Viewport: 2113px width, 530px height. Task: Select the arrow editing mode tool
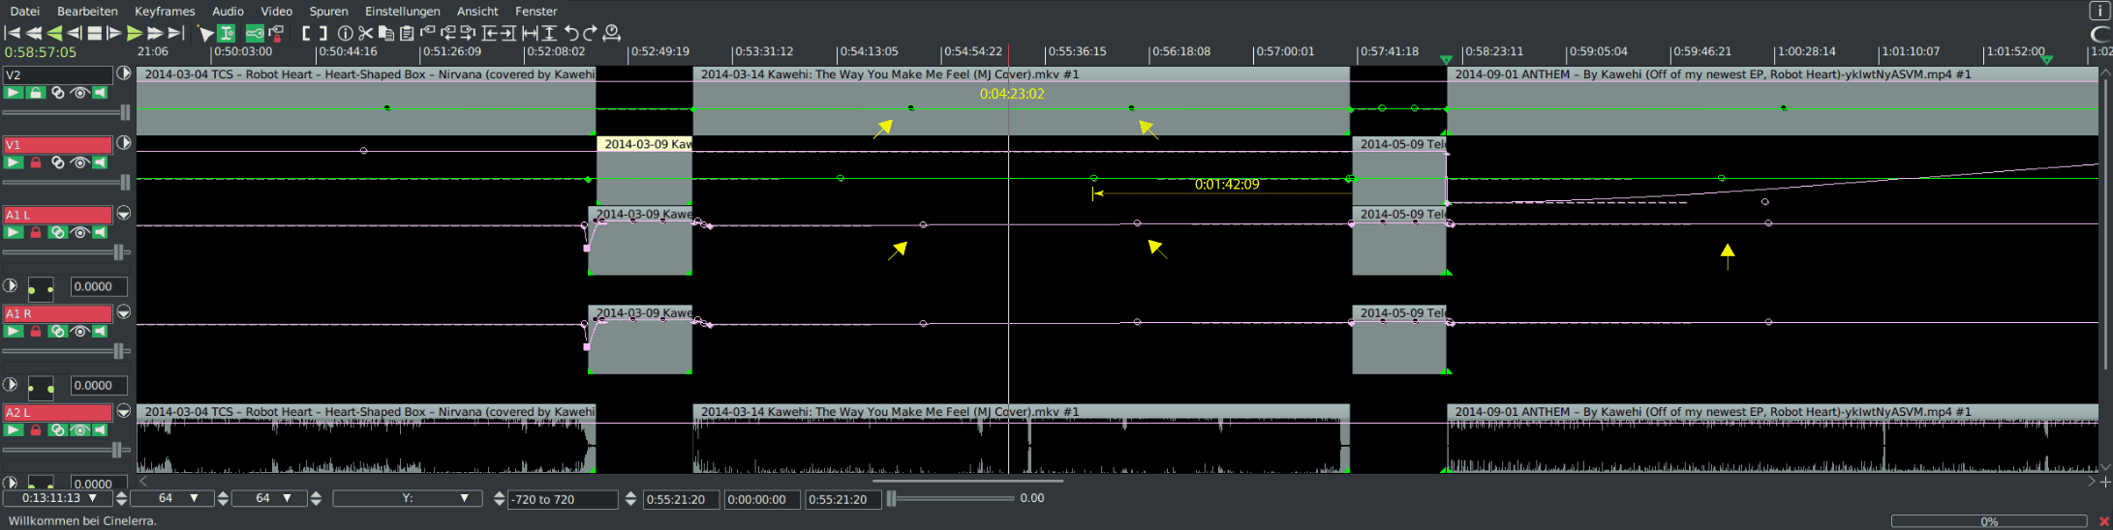(205, 33)
